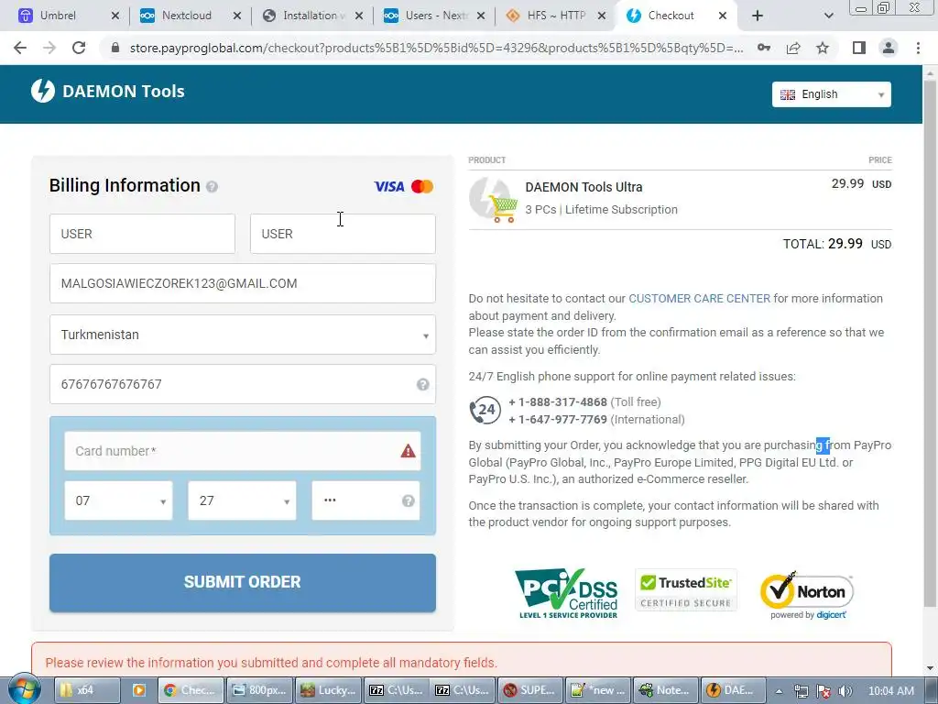Click the TOTAL: 29.99 USD text
The width and height of the screenshot is (938, 704).
click(837, 244)
